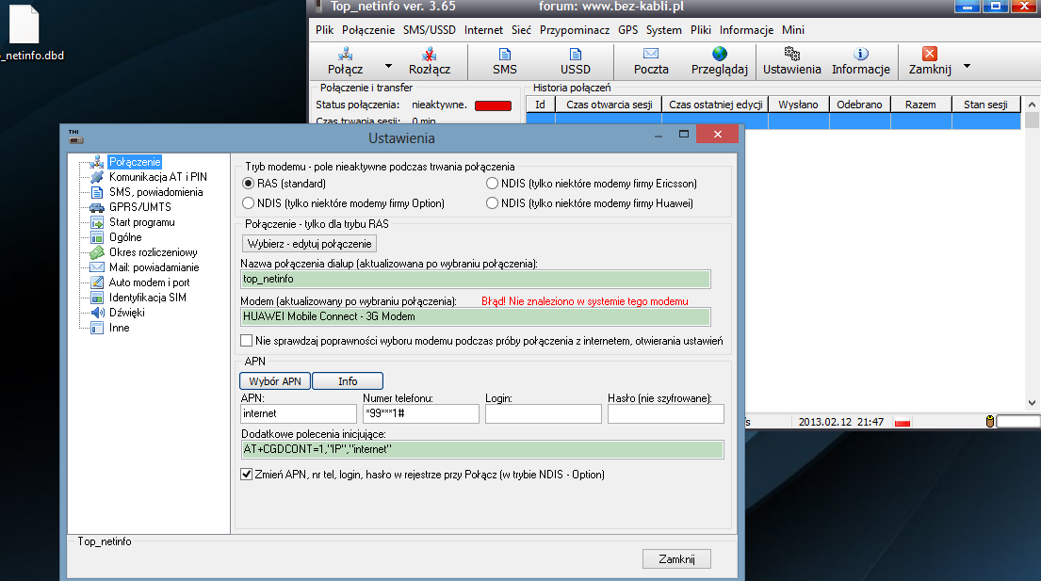Click the Rozłącz disconnect icon
This screenshot has height=581, width=1041.
[x=430, y=61]
